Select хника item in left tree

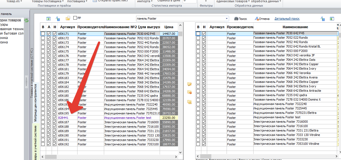4,38
